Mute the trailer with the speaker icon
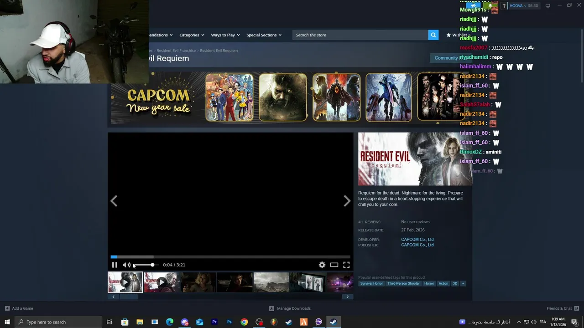 [x=126, y=265]
